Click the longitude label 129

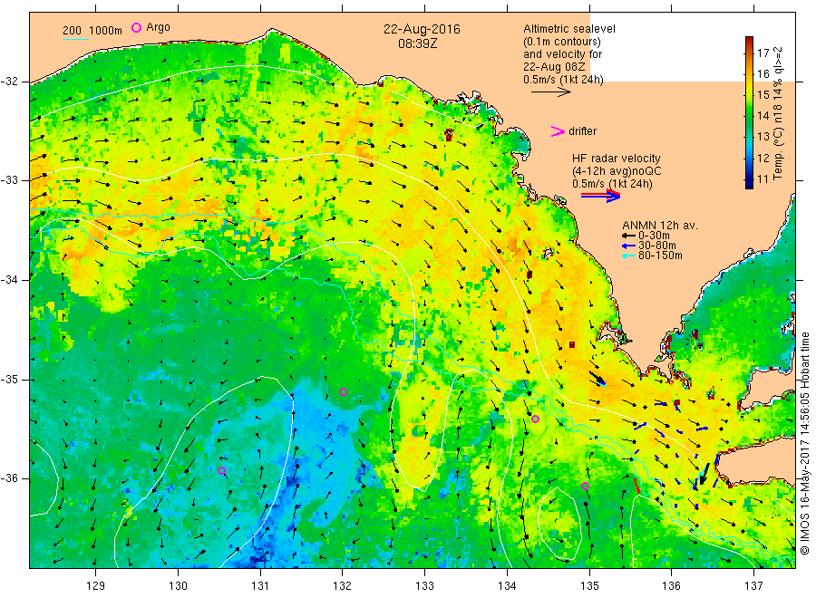(x=96, y=586)
